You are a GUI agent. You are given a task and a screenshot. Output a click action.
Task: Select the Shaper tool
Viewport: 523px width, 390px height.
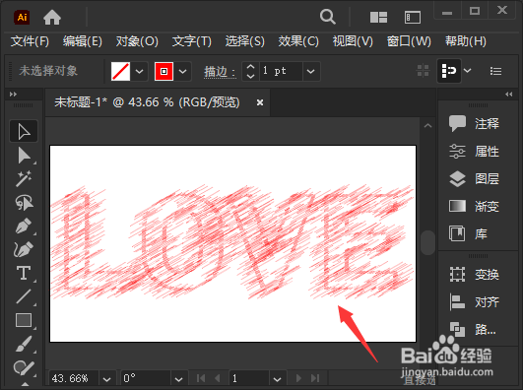click(24, 367)
